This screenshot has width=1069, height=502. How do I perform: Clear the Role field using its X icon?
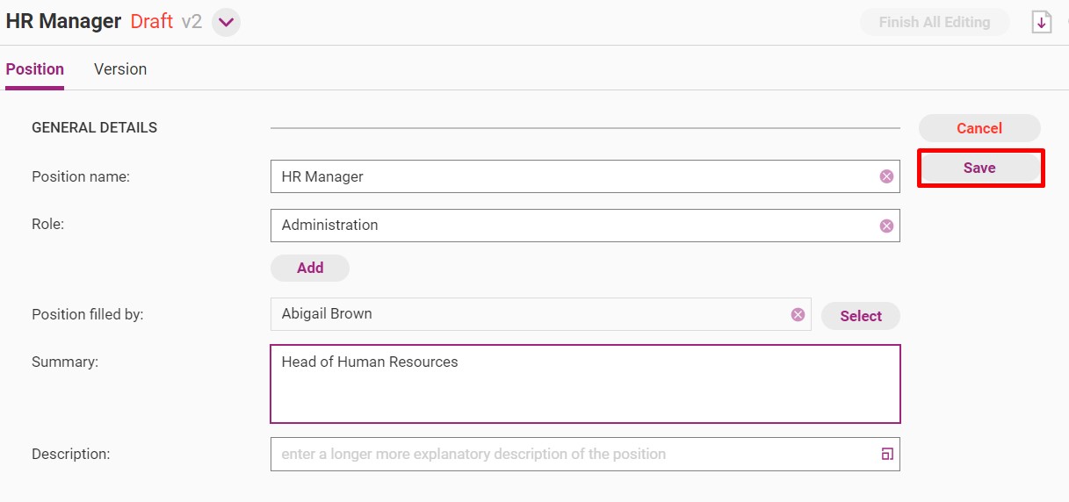pyautogui.click(x=886, y=226)
